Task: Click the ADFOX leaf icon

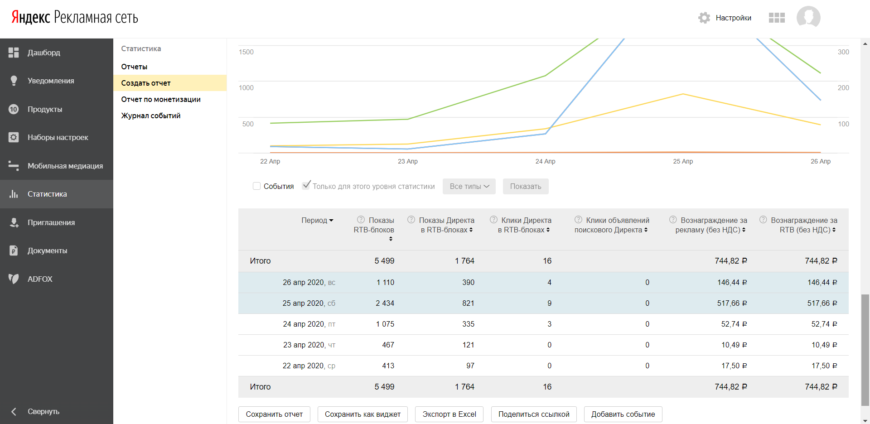Action: coord(14,279)
